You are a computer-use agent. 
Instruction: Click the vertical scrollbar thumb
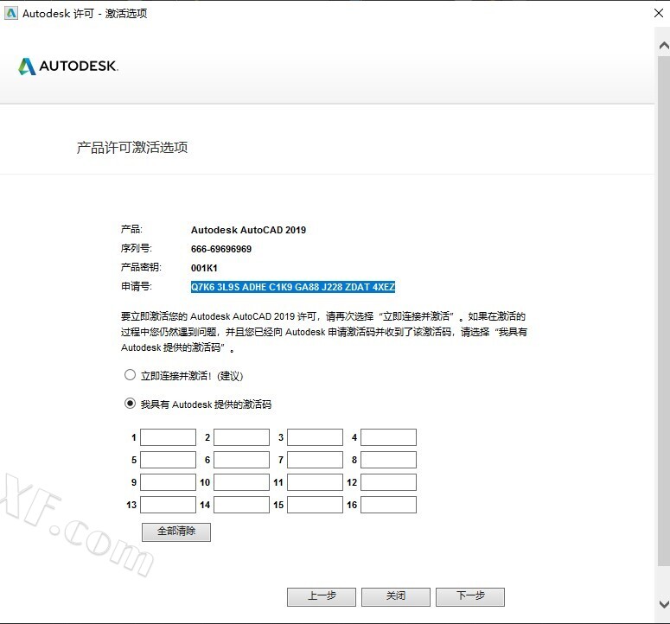[x=664, y=310]
